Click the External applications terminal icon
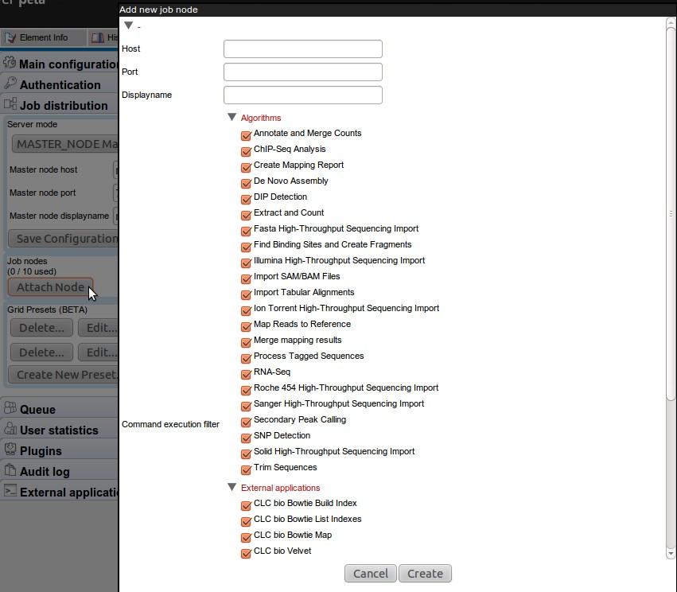Viewport: 677px width, 592px height. point(10,490)
